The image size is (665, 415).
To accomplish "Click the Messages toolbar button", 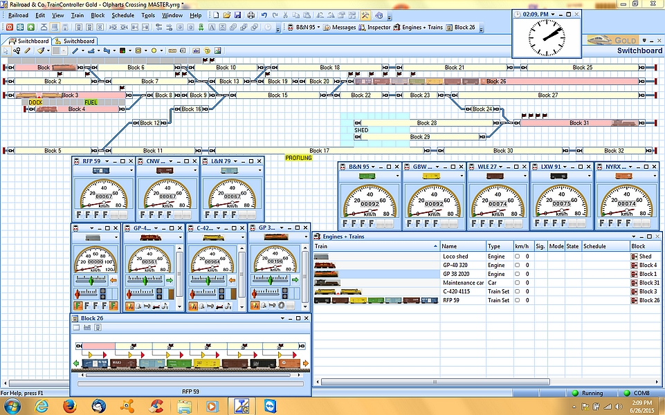I will tap(339, 27).
